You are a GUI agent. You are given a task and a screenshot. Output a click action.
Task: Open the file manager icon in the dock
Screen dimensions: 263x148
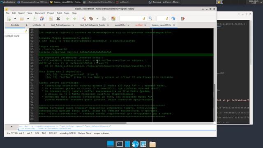[127, 144]
